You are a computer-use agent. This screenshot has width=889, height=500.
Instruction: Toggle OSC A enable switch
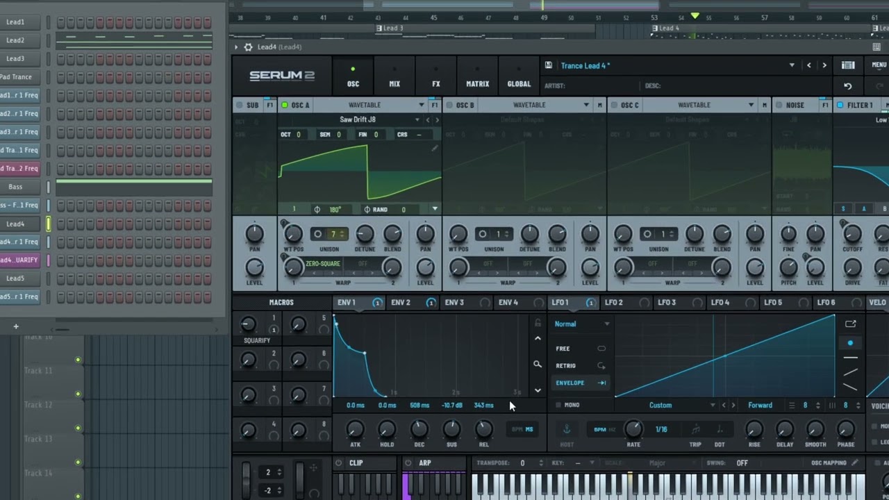coord(285,106)
